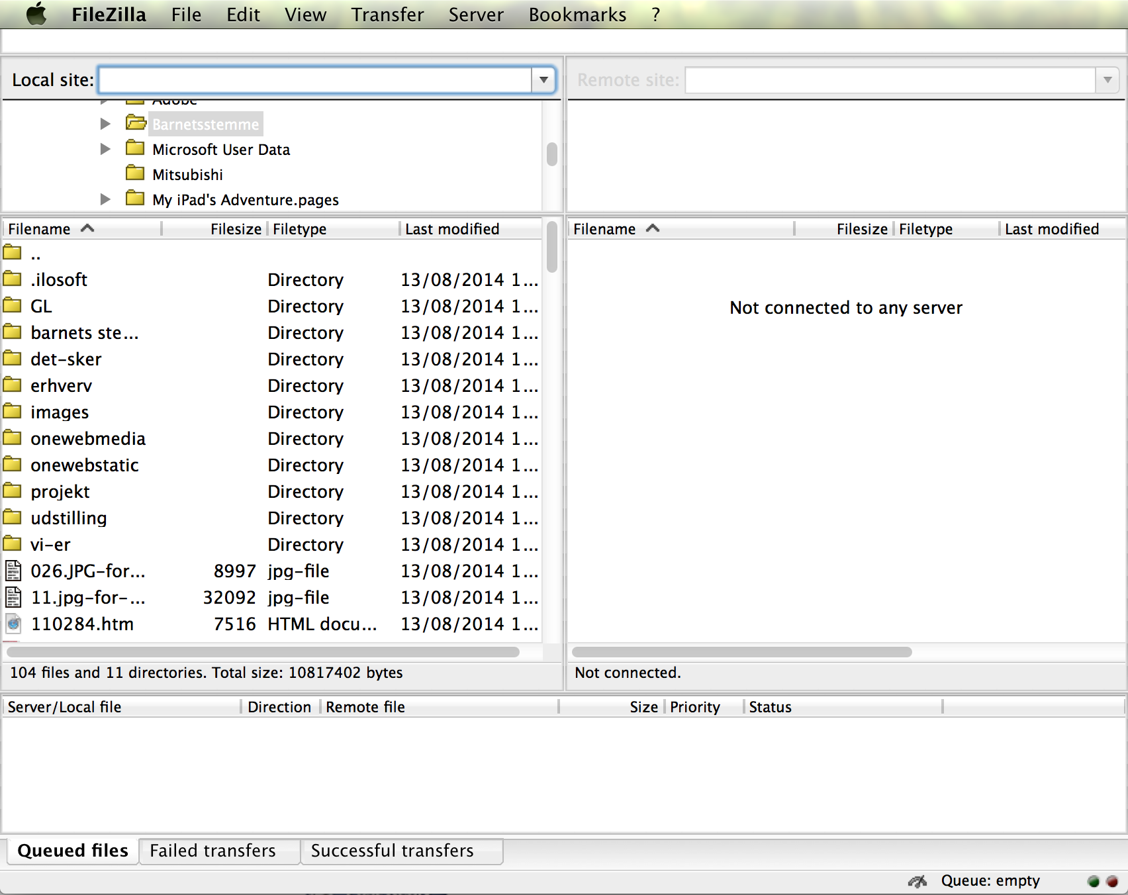This screenshot has width=1128, height=895.
Task: Click the projekt folder icon
Action: 12,491
